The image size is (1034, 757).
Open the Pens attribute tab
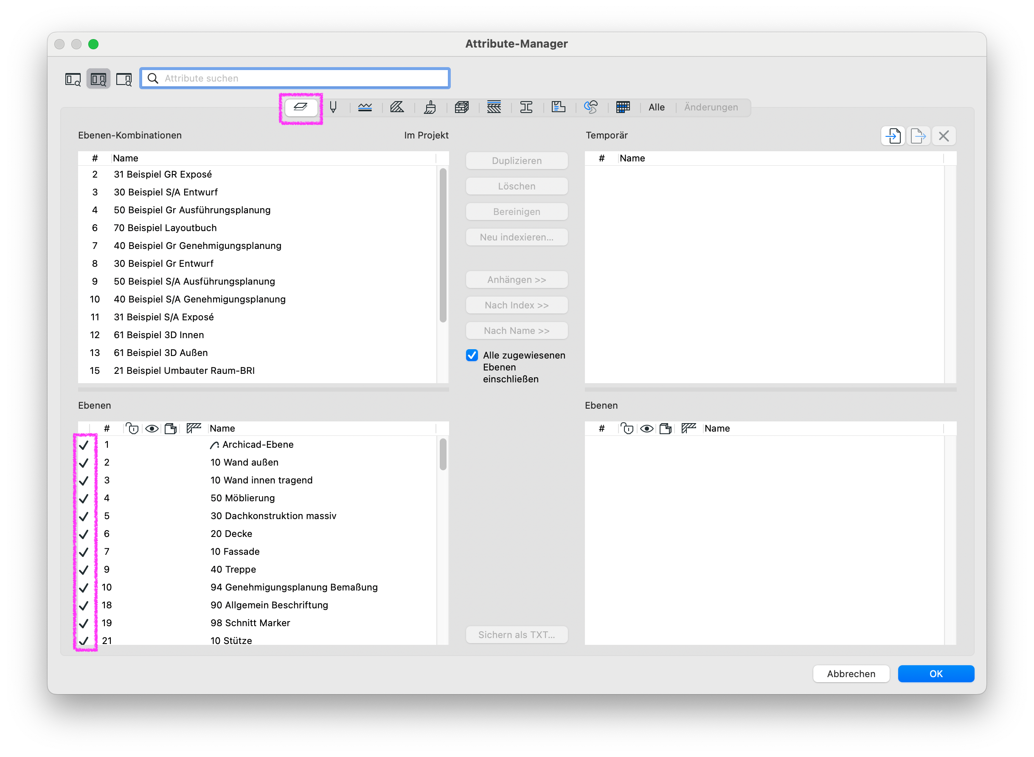click(333, 107)
